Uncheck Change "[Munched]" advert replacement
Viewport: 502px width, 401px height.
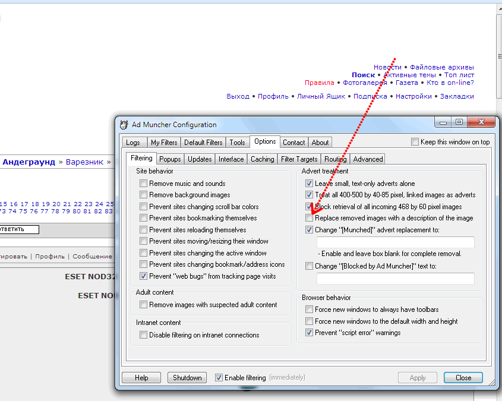[309, 230]
